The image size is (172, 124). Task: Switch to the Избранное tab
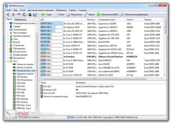20,19
